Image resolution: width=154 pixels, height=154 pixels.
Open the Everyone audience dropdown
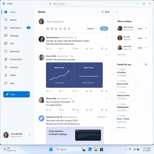pos(92,29)
